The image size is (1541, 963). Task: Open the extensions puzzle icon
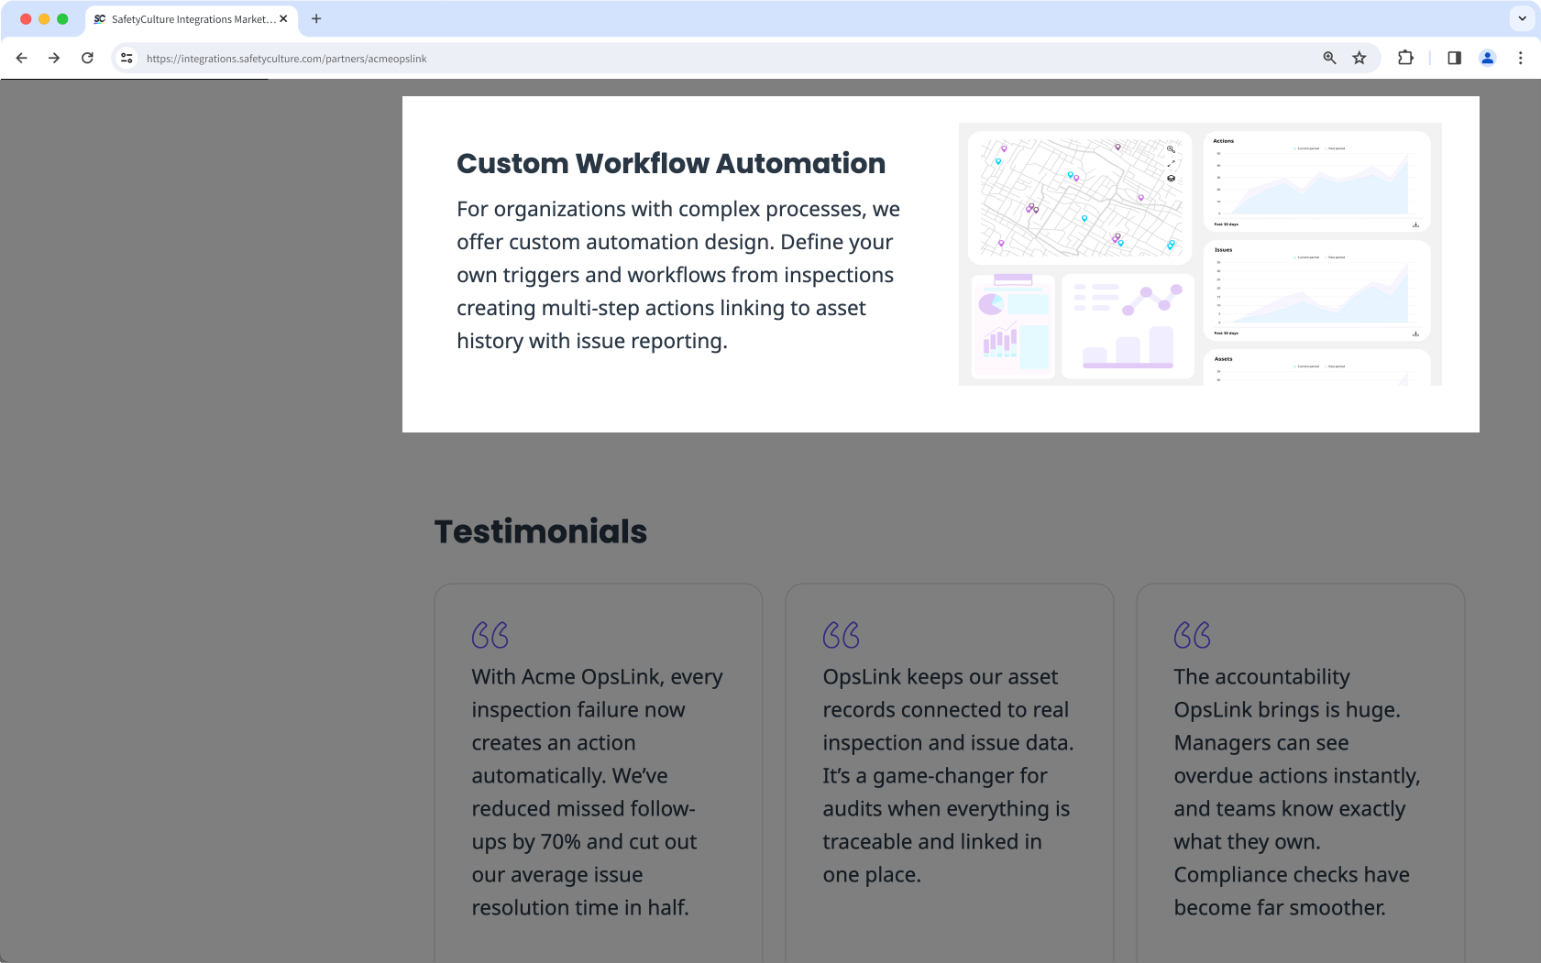(1405, 58)
